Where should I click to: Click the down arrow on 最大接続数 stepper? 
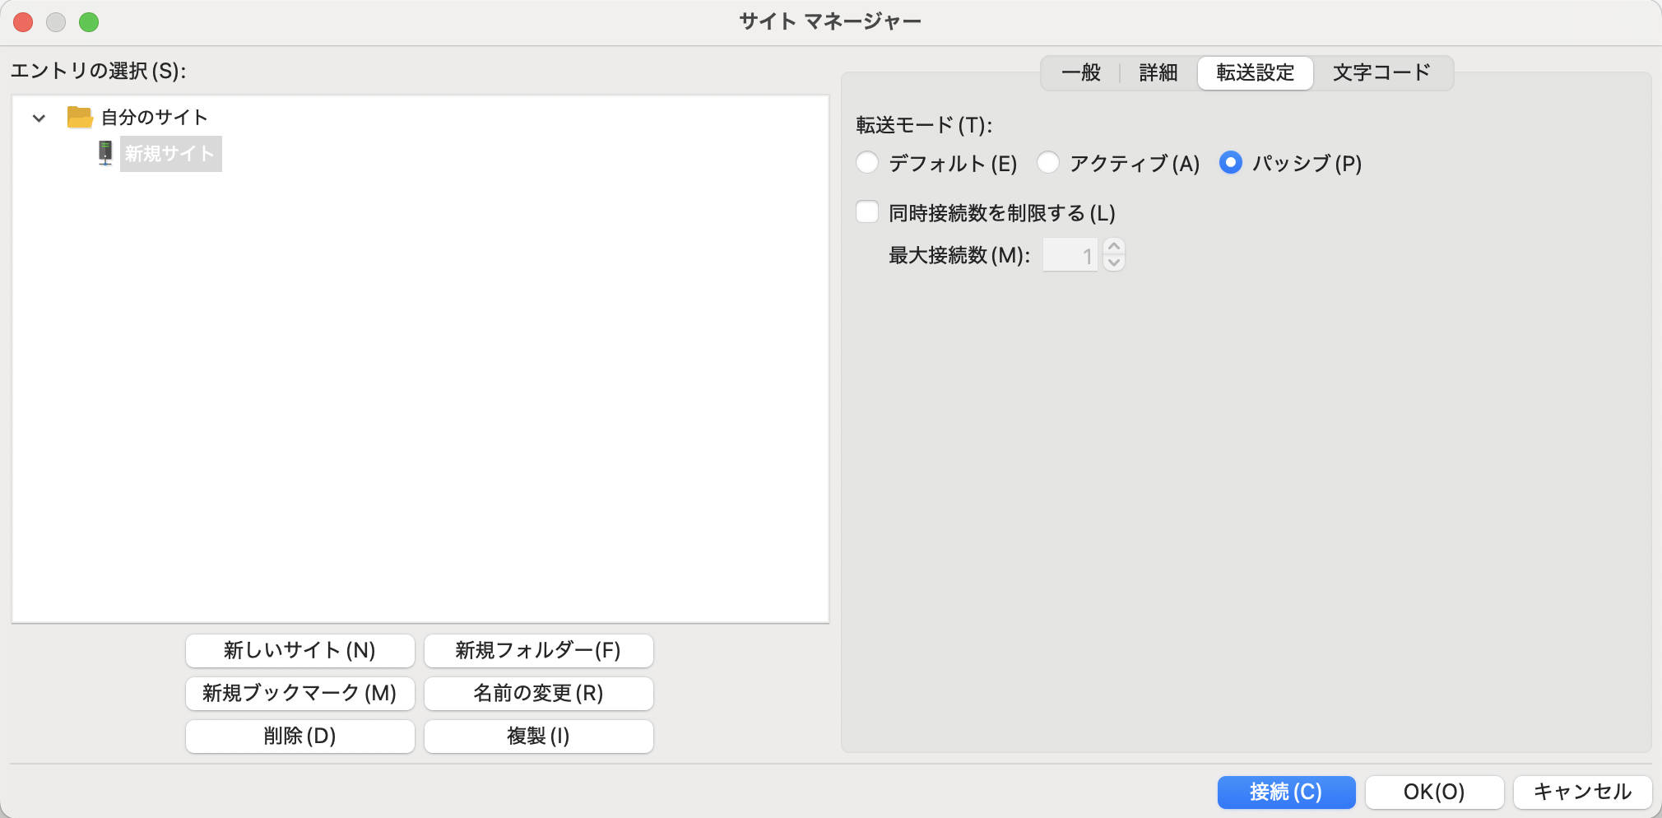(1115, 262)
